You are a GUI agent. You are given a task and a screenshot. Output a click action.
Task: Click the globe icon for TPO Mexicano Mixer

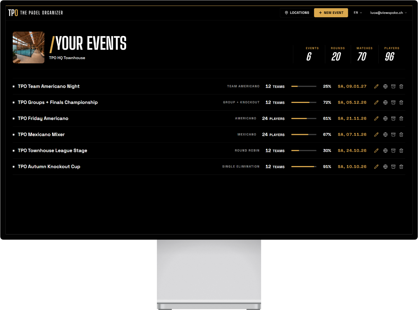(x=385, y=135)
